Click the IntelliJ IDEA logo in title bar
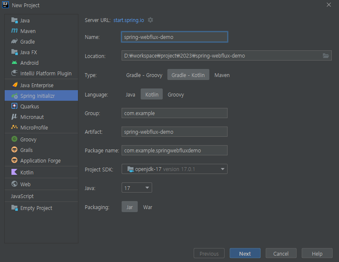The width and height of the screenshot is (339, 262). (x=6, y=5)
